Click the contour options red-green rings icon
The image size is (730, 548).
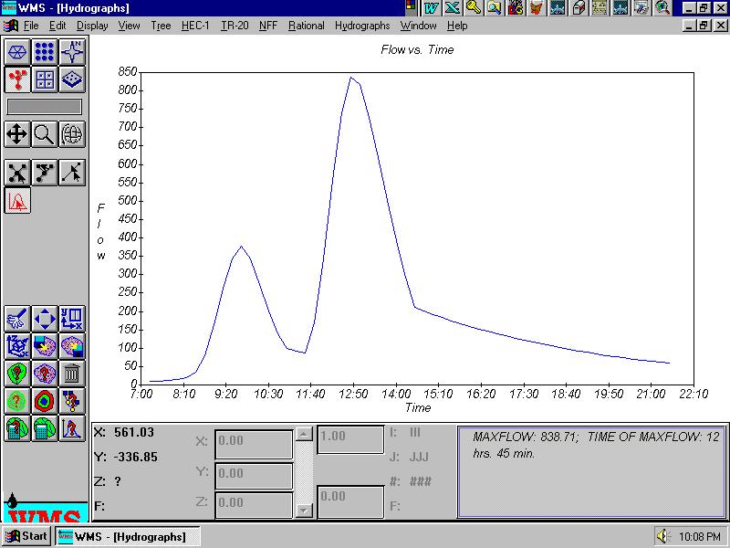tap(45, 400)
